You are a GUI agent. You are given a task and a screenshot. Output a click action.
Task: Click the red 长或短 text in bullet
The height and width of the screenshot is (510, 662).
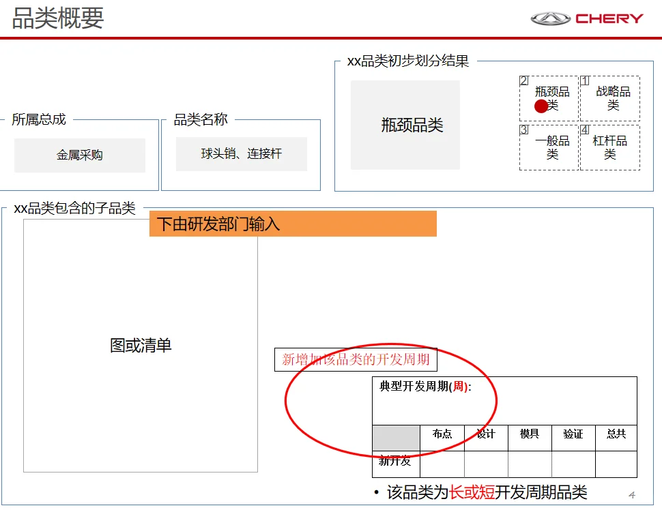473,492
